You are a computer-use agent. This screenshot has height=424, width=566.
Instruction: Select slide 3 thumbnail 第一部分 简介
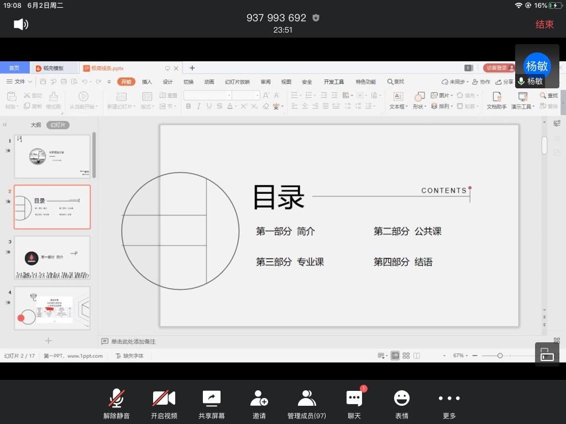point(52,257)
